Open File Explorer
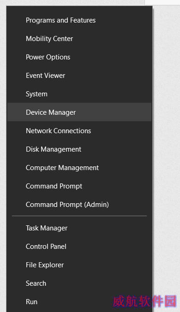 click(79, 265)
